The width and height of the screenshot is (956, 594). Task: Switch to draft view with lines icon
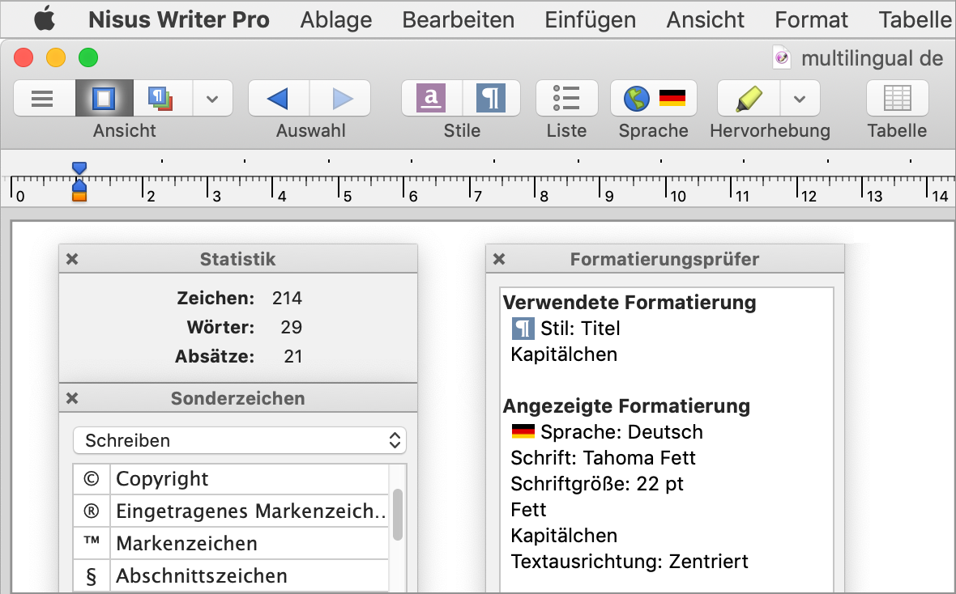[43, 98]
